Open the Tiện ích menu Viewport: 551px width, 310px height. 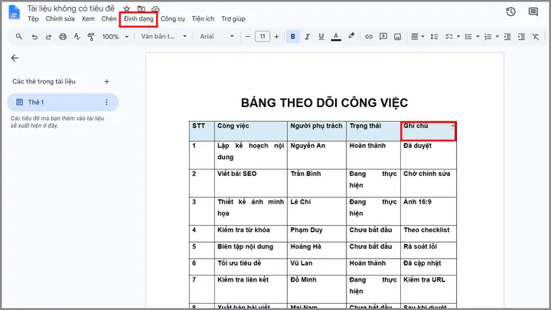[x=203, y=18]
